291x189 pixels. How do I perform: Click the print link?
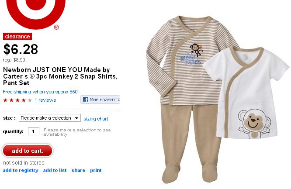tap(96, 170)
